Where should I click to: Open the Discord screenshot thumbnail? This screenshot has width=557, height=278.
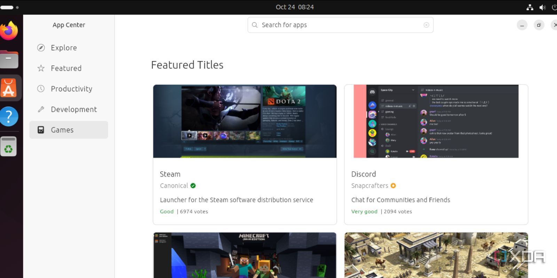(x=436, y=121)
